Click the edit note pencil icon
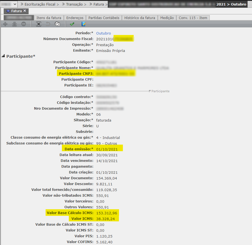 click(x=84, y=24)
